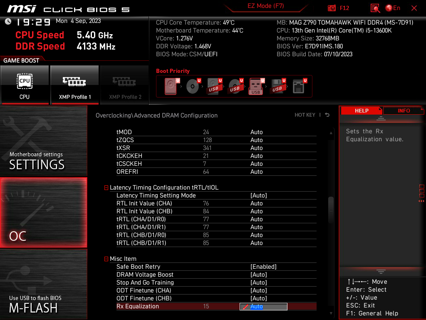Select the USB optical drive boot icon
The image size is (426, 320).
(x=235, y=86)
